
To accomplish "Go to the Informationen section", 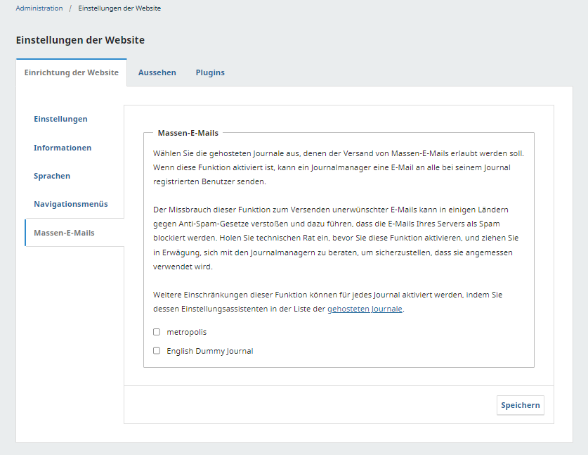I will pyautogui.click(x=63, y=148).
